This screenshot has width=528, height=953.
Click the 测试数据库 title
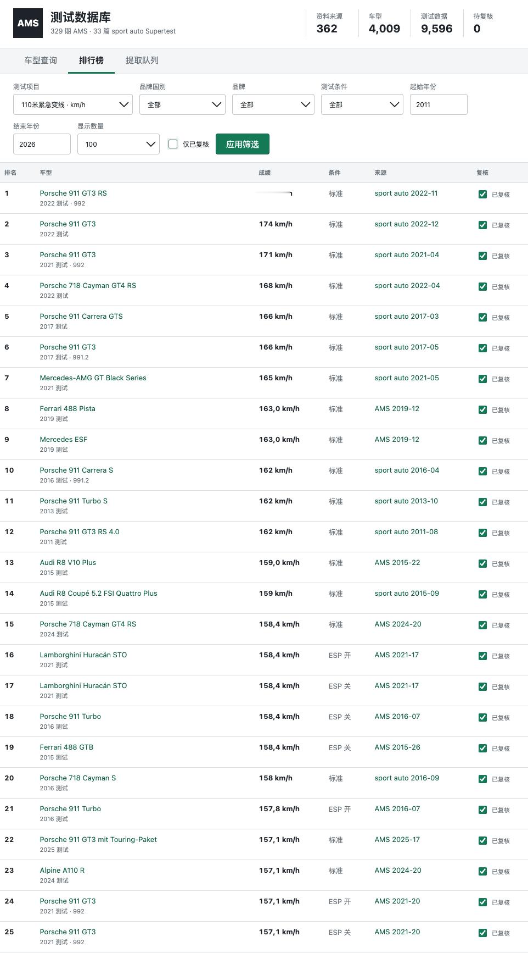pyautogui.click(x=80, y=17)
